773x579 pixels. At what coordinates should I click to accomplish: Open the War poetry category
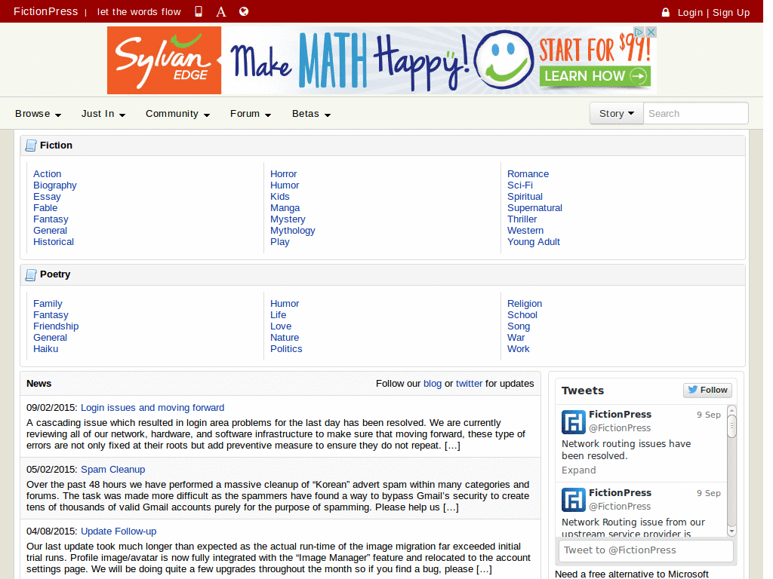pos(516,337)
